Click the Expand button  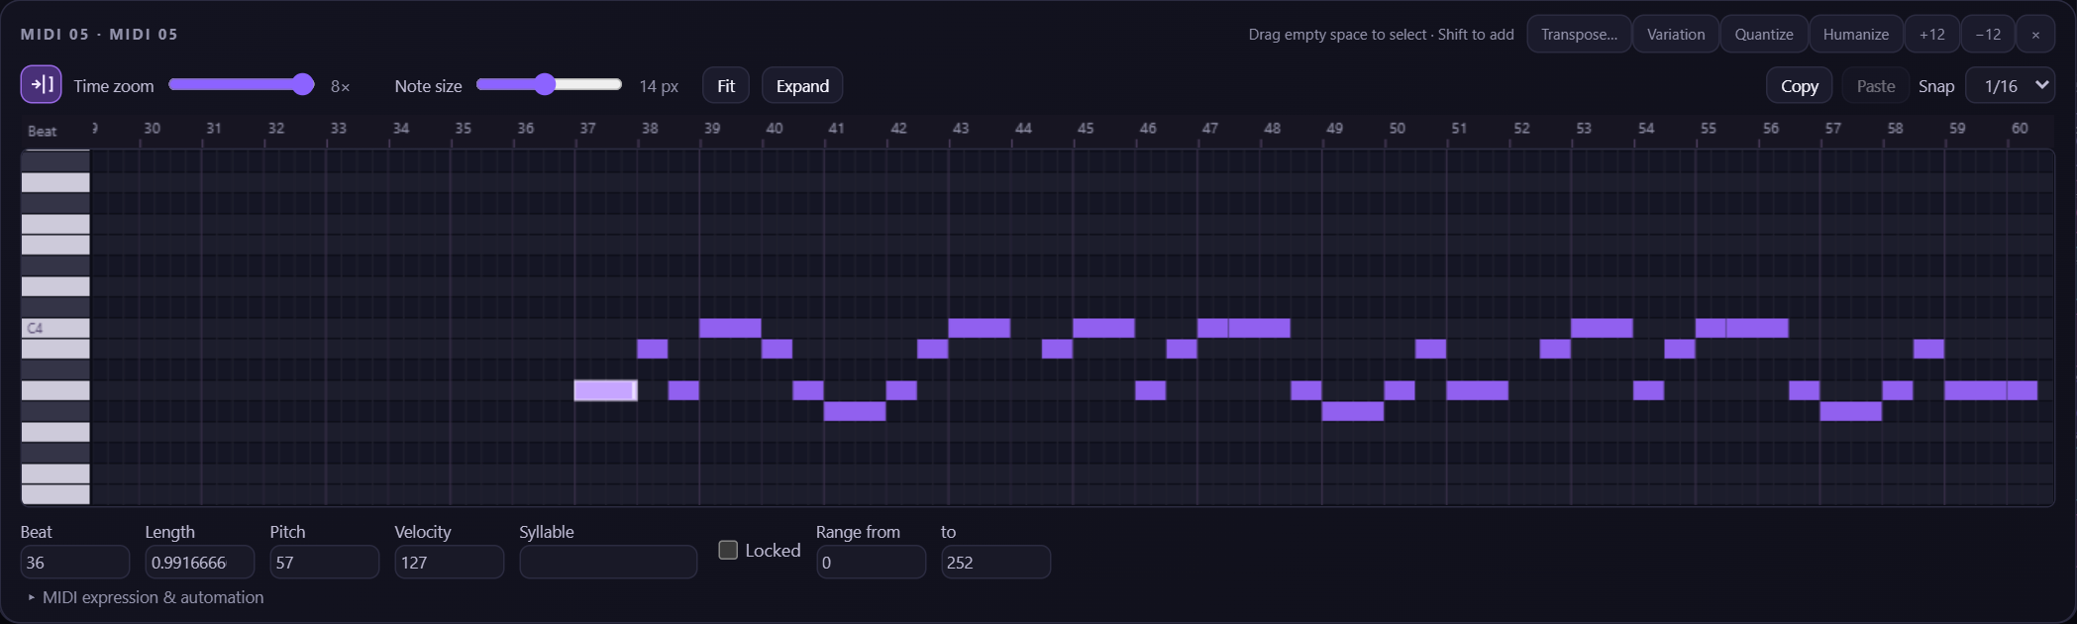(x=802, y=86)
